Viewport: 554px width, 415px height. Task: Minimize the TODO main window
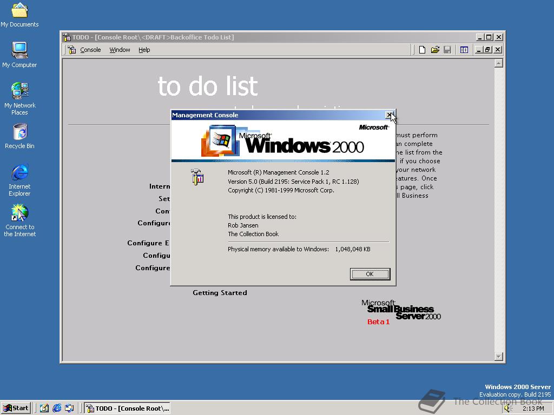pyautogui.click(x=479, y=37)
